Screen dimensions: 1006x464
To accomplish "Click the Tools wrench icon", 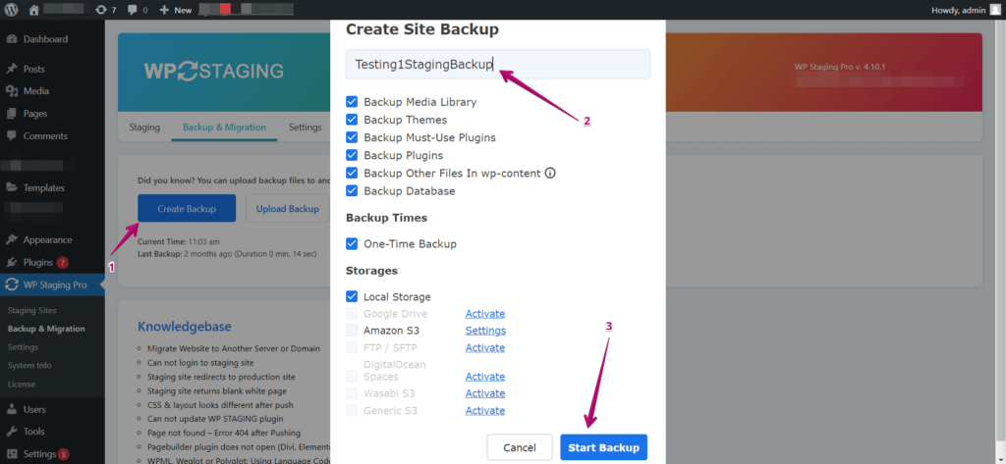I will [12, 432].
